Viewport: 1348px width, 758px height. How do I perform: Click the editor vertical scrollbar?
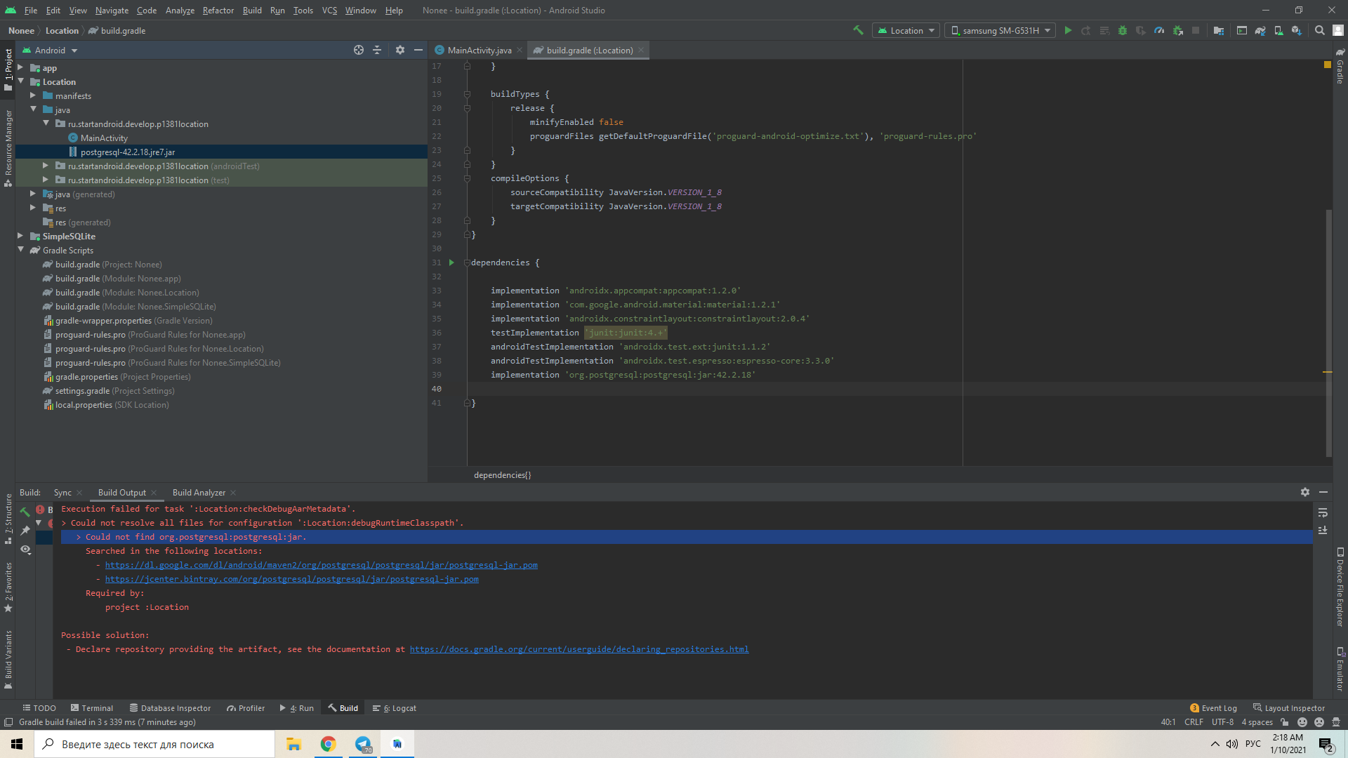(x=1328, y=332)
